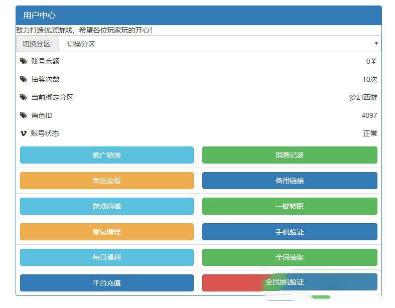This screenshot has width=395, height=308.
Task: Claim 每日福利 daily benefits
Action: 107,257
